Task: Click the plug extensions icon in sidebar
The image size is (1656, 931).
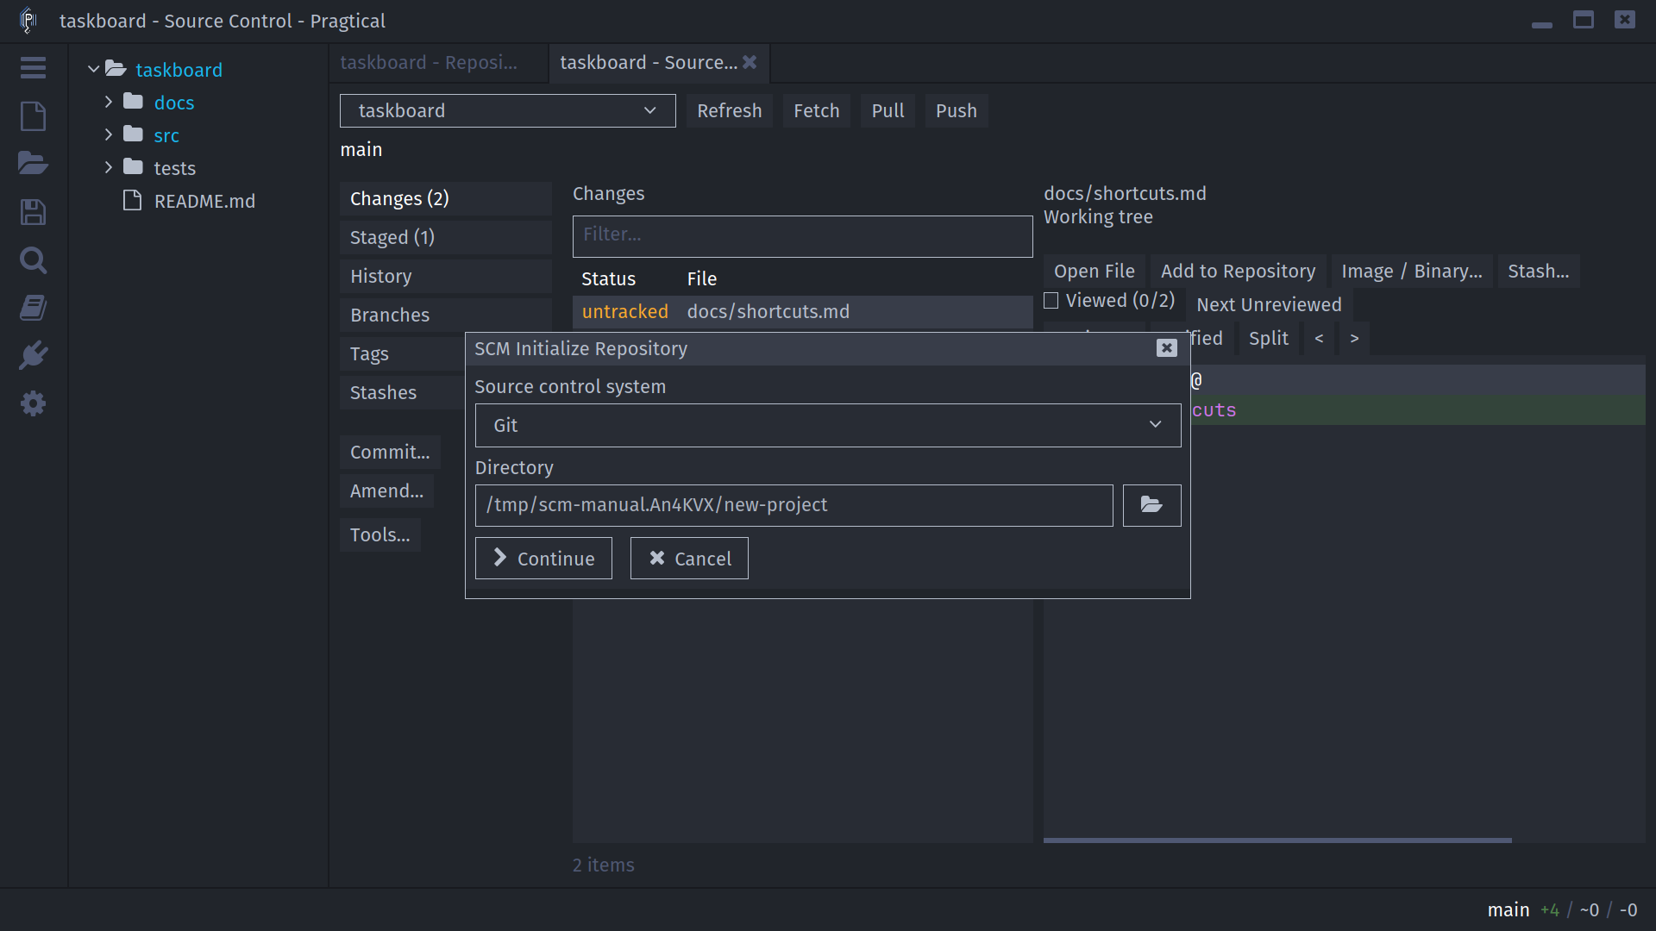Action: tap(33, 355)
